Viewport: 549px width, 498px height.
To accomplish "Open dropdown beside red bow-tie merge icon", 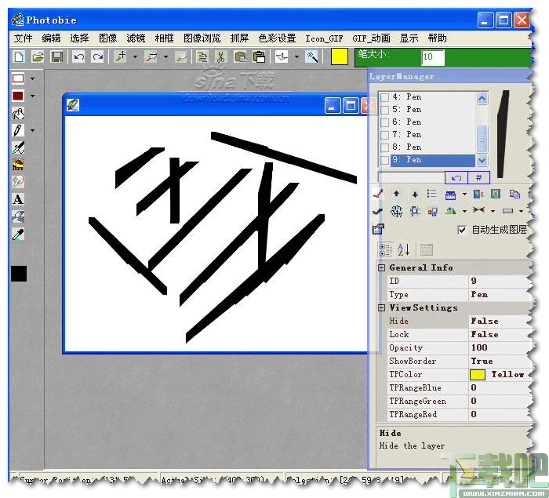I will [493, 211].
